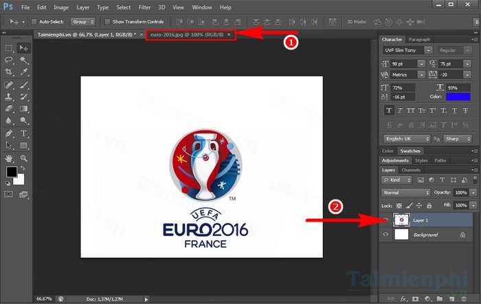This screenshot has height=304, width=481.
Task: Open the Normal blend mode dropdown
Action: [405, 193]
